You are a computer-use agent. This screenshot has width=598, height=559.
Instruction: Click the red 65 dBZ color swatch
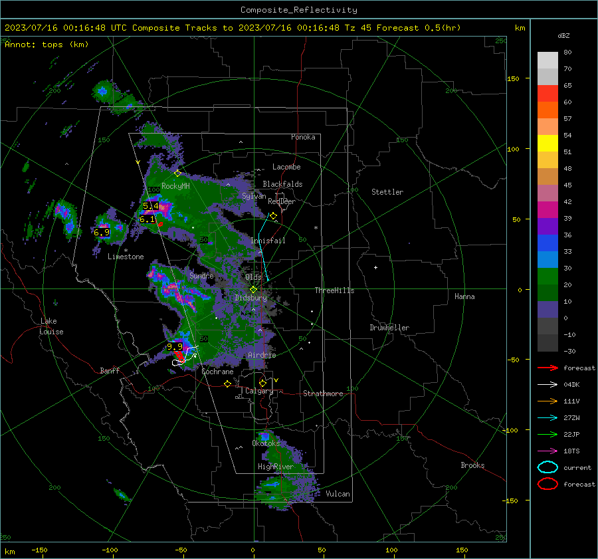(548, 94)
